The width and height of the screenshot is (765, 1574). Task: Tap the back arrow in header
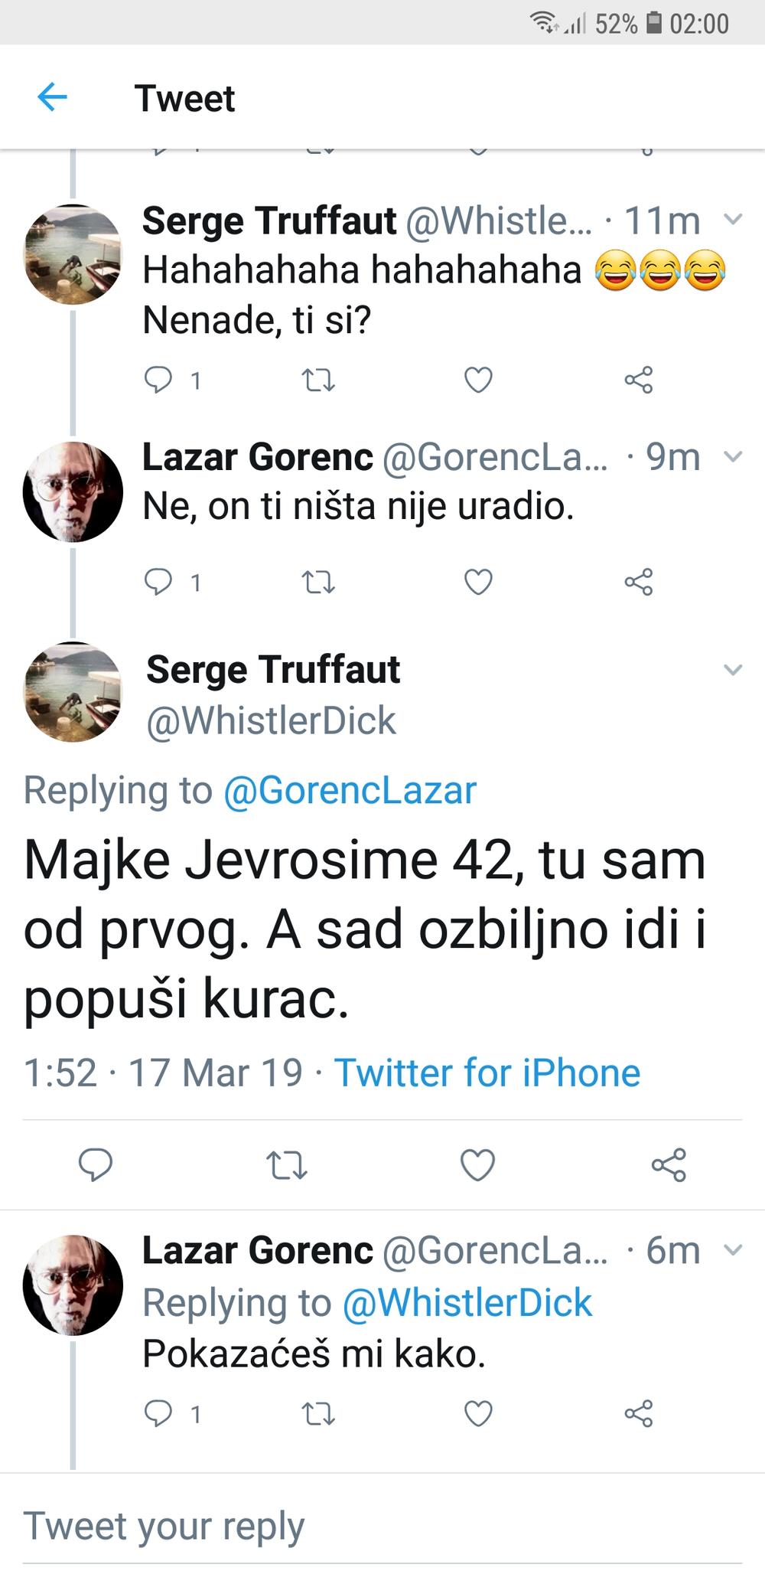coord(52,97)
